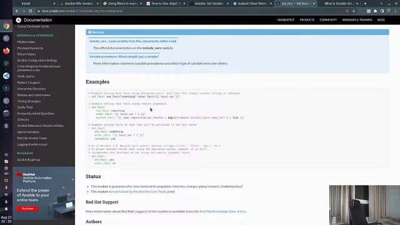Open 'Interpreter Discovery' in the sidebar
Viewport: 400px width, 225px height.
coord(31,89)
